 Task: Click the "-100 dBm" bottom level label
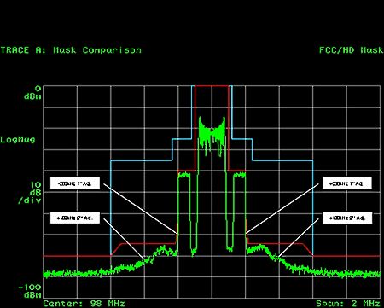[x=30, y=291]
